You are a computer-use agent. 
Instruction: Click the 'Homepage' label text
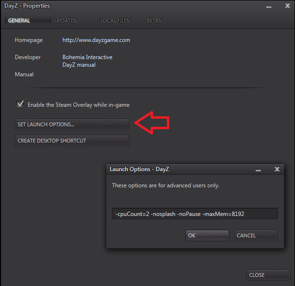[x=29, y=40]
